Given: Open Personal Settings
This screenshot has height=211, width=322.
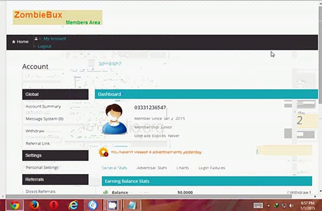Looking at the screenshot, I should [42, 168].
